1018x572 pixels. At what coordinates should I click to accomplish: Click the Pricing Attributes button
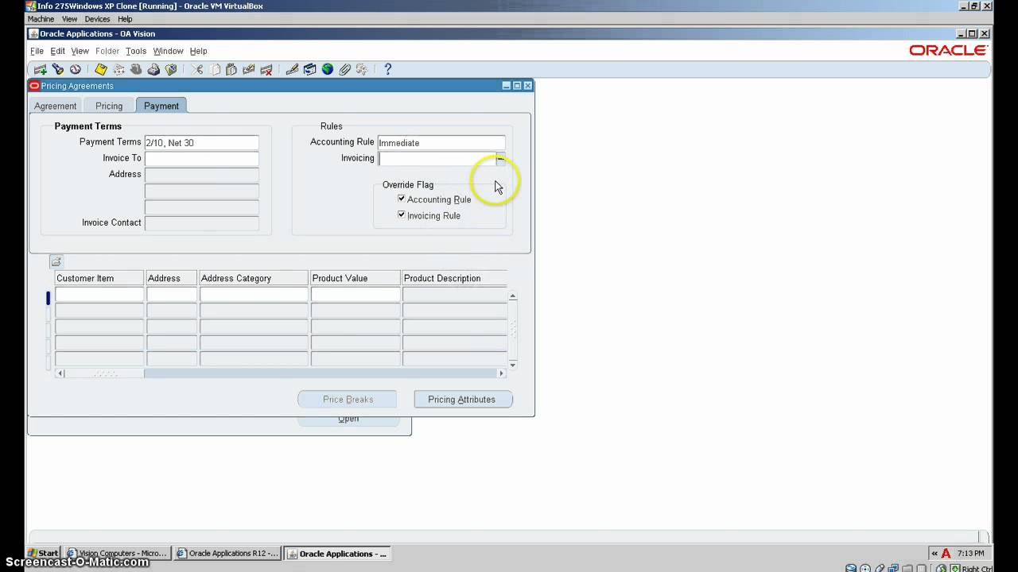point(463,400)
